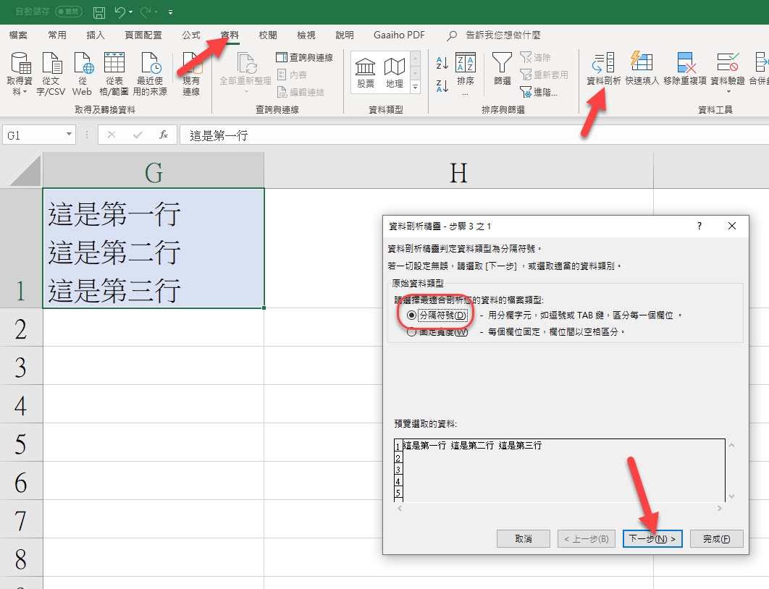Select the 固定寬度 radio button
The image size is (769, 589).
[x=411, y=332]
